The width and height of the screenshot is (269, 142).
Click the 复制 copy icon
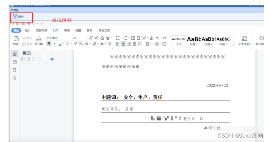[x=24, y=44]
